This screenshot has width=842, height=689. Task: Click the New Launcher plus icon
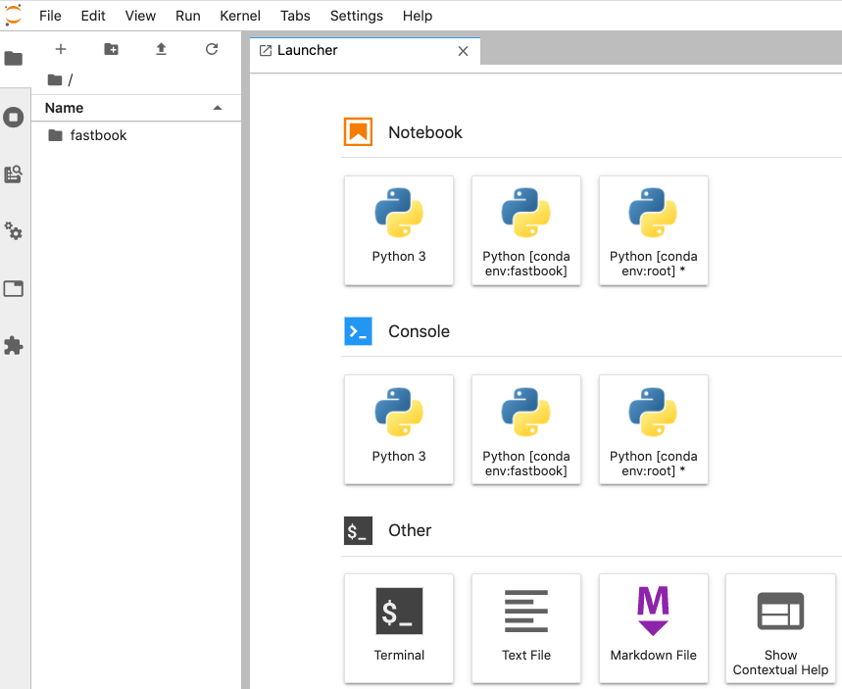[x=61, y=49]
